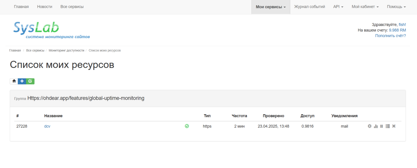The image size is (417, 168).
Task: Click the Пополнить счёт? link
Action: (390, 36)
